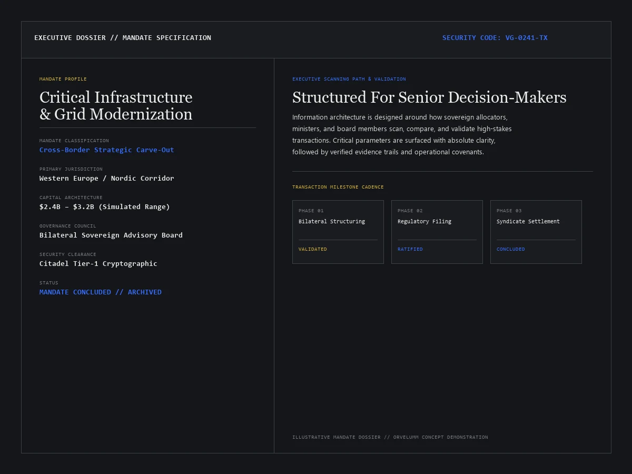632x474 pixels.
Task: Click the 'STATUS' label
Action: click(x=49, y=283)
